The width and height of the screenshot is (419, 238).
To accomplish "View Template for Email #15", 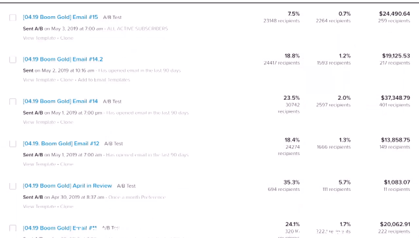I will click(39, 38).
